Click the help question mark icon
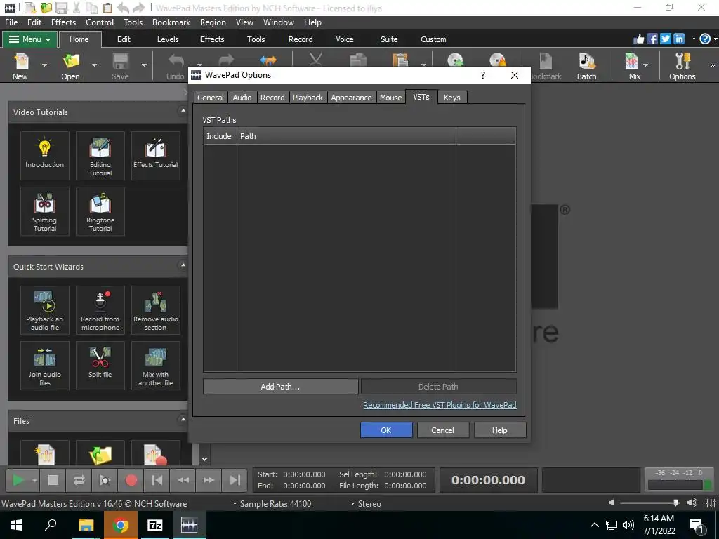Viewport: 719px width, 539px height. (x=705, y=39)
